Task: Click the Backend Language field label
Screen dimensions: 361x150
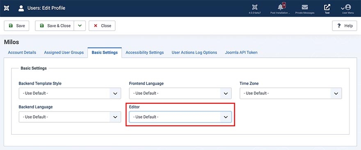Action: point(36,107)
